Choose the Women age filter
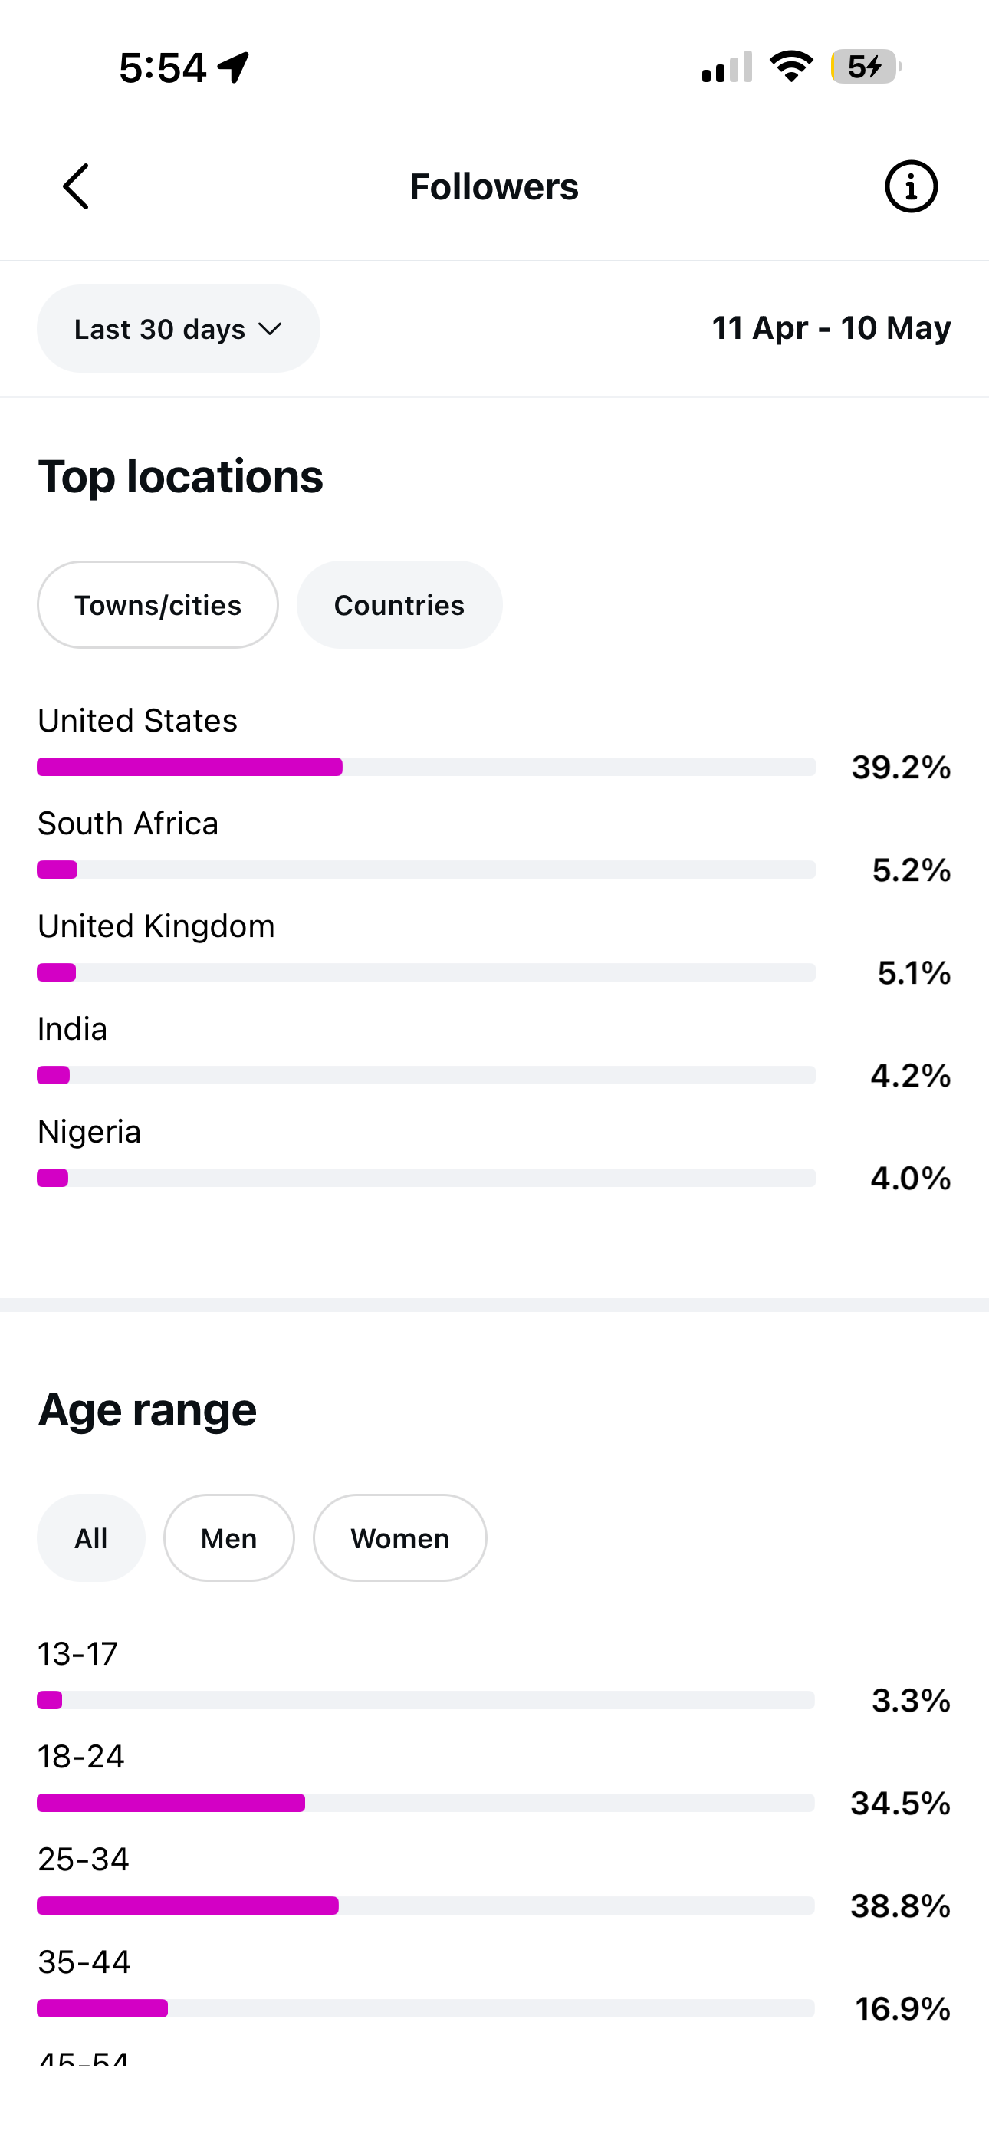This screenshot has height=2144, width=989. tap(399, 1538)
